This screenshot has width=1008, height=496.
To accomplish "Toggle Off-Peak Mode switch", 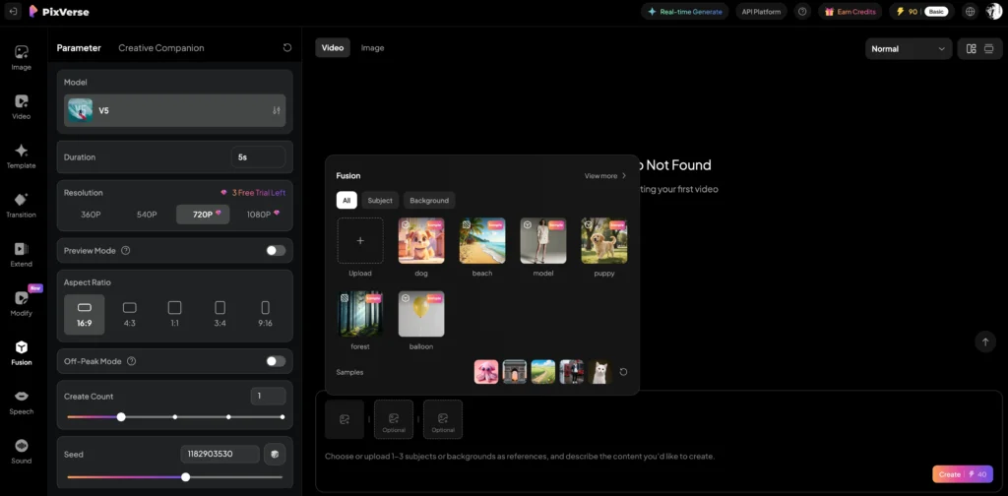I will [x=276, y=361].
